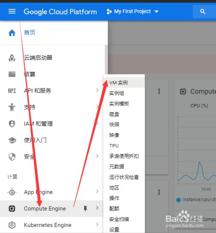Expand the 安全 submenu chevron
This screenshot has height=233, width=216.
coord(97,156)
